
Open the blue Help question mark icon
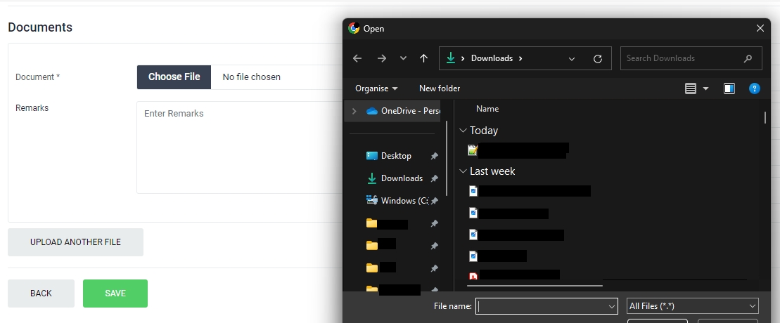754,88
